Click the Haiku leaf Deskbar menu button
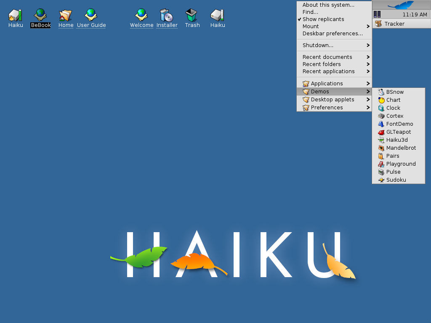This screenshot has width=431, height=323. point(401,5)
